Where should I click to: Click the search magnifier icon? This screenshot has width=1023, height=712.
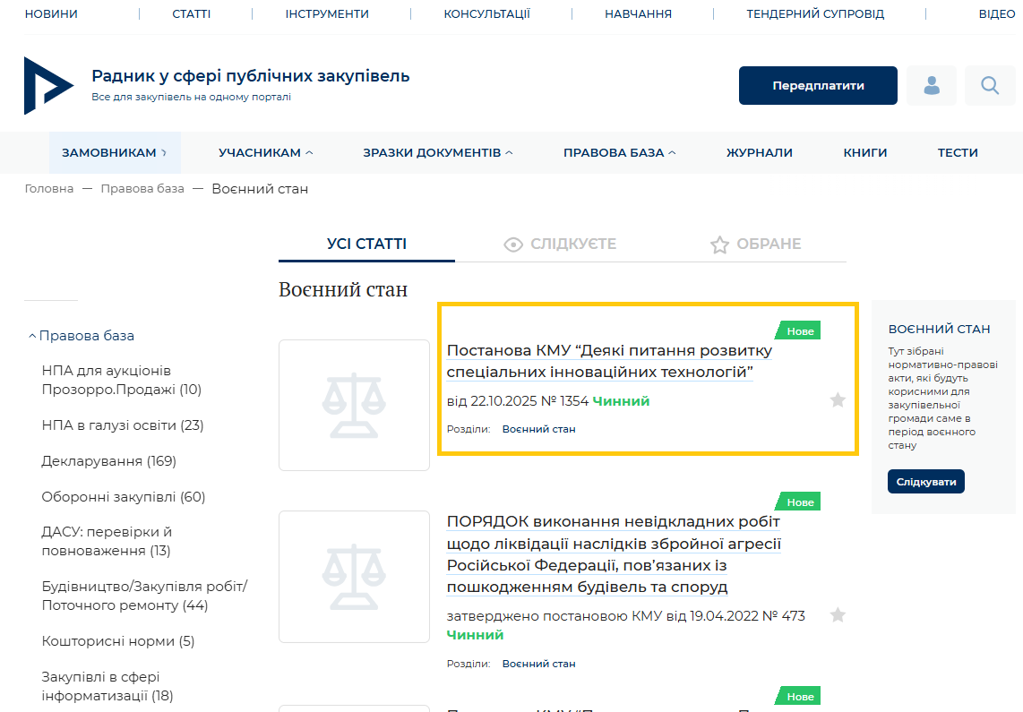point(990,86)
